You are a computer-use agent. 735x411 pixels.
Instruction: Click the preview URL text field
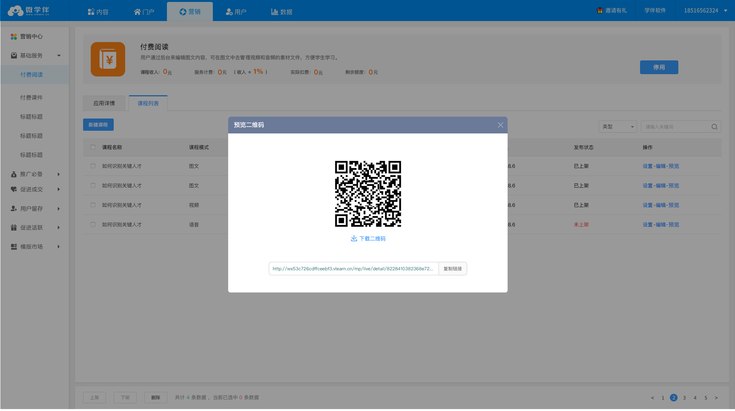click(353, 269)
